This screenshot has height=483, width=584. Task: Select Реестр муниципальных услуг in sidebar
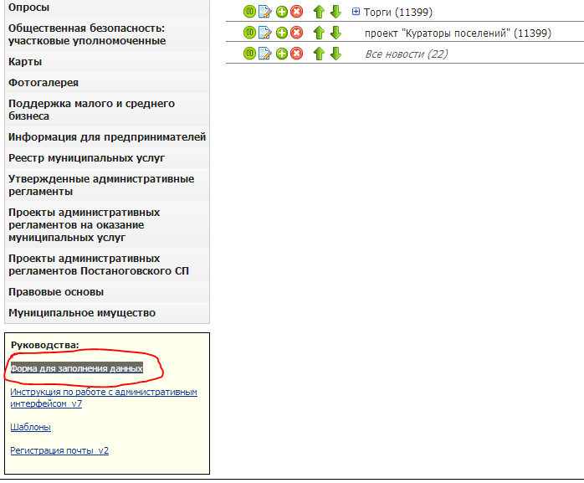coord(86,157)
